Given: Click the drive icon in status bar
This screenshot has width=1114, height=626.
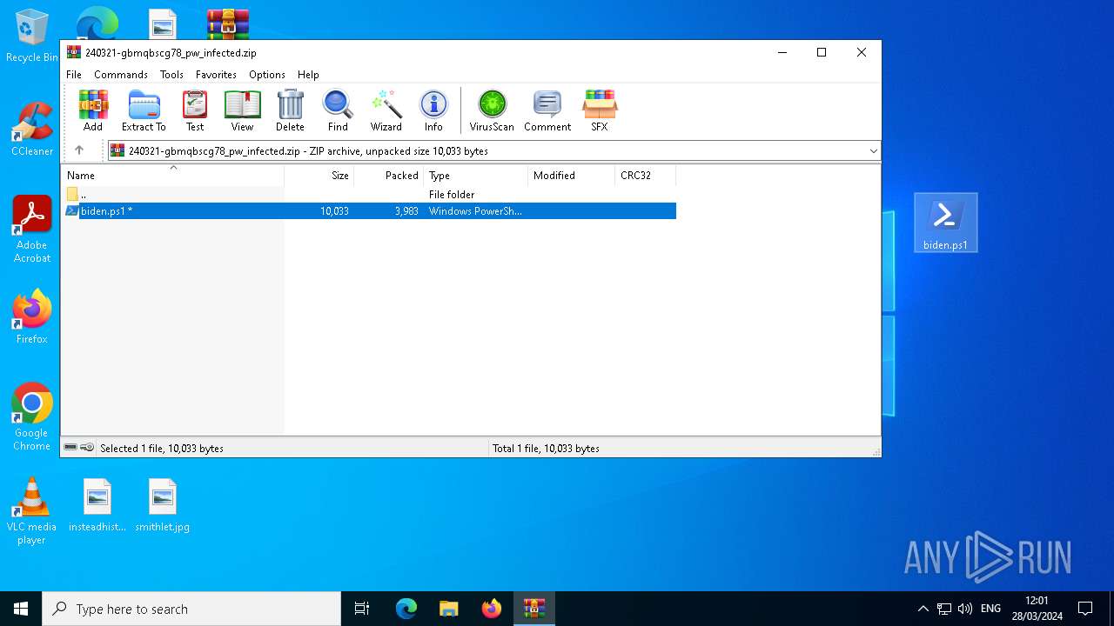Looking at the screenshot, I should point(70,448).
